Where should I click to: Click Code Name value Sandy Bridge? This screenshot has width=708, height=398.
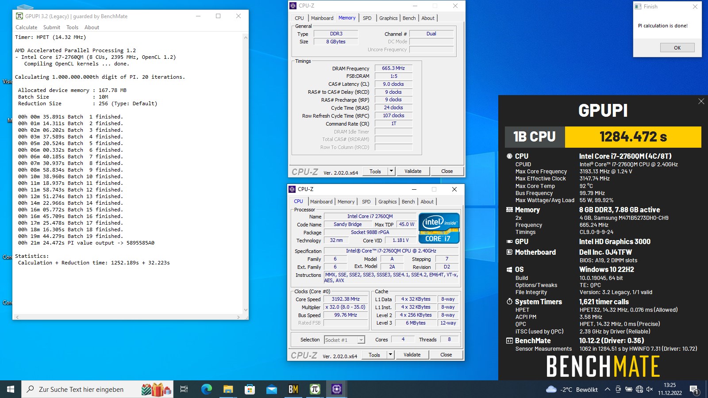(x=347, y=224)
